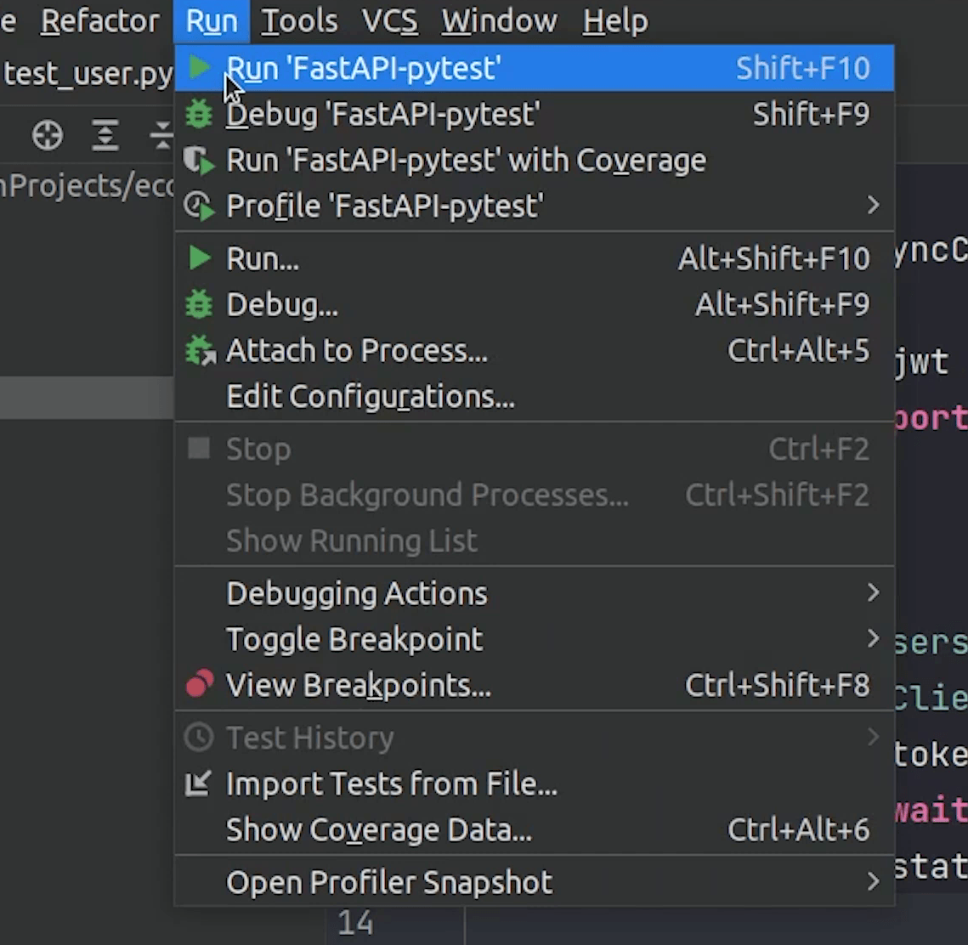The width and height of the screenshot is (968, 945).
Task: Open the Help menu
Action: [614, 21]
